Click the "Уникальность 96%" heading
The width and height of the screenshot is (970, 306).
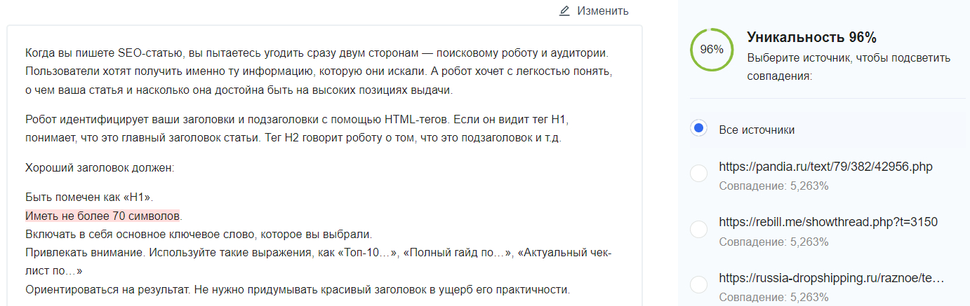pyautogui.click(x=811, y=38)
